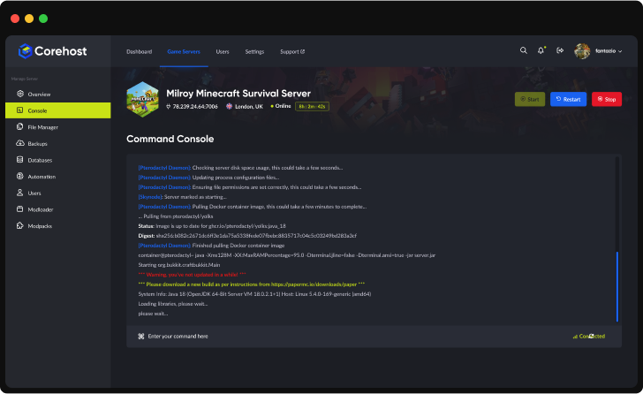
Task: Open the Overview sidebar item
Action: tap(57, 95)
